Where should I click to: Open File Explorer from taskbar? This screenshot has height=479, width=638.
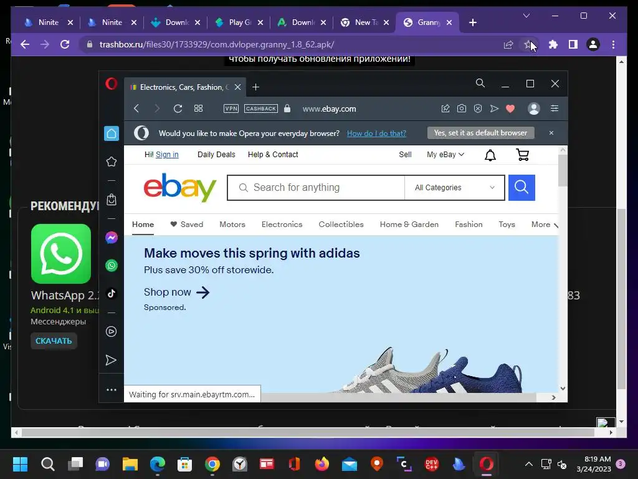[x=130, y=464]
